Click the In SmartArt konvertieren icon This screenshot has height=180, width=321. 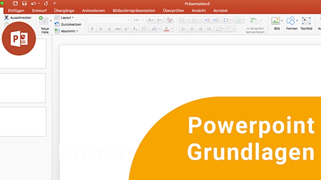[254, 21]
